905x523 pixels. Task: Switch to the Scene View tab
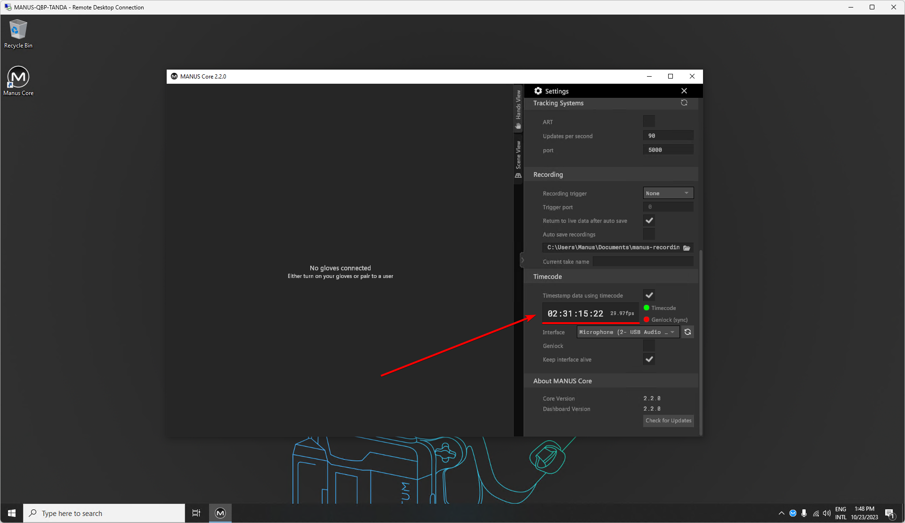tap(518, 159)
